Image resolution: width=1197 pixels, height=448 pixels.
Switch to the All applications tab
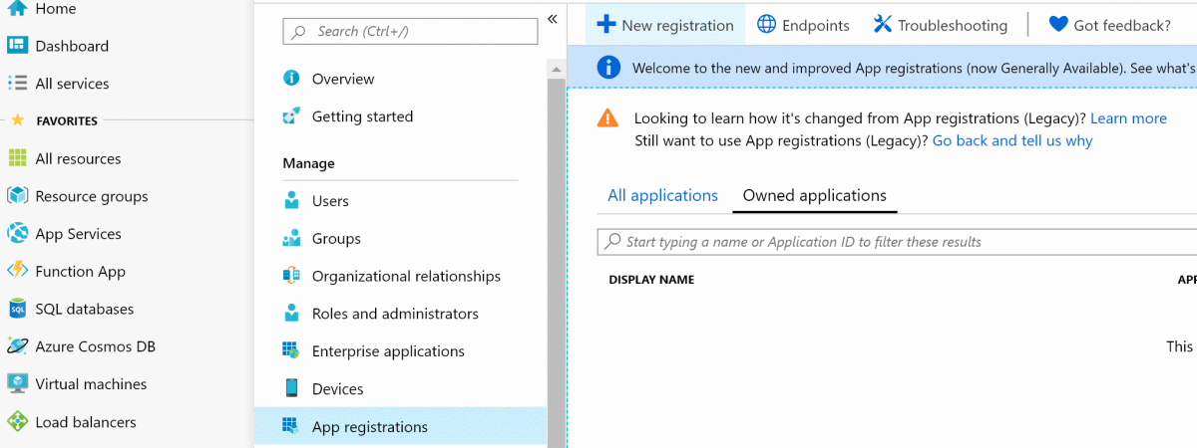pyautogui.click(x=662, y=195)
